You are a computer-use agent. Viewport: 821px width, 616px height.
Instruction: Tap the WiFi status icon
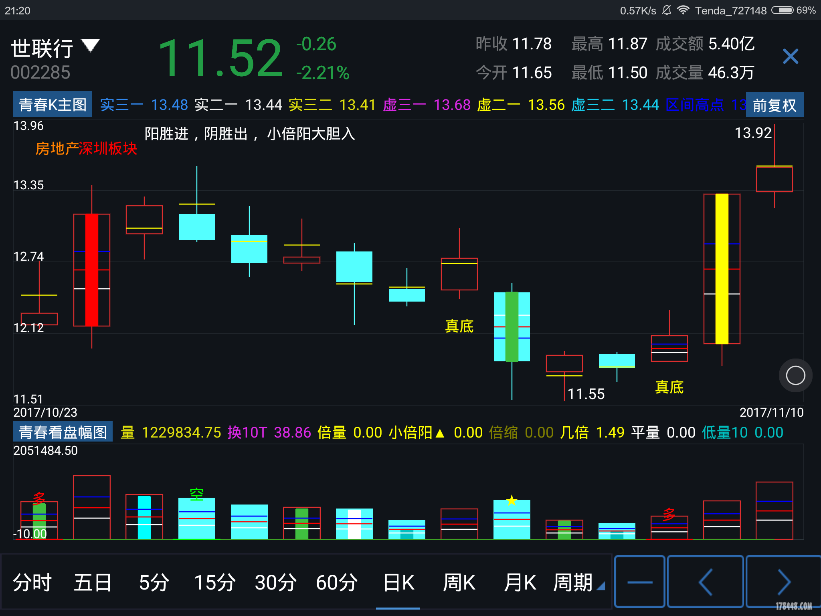[683, 10]
